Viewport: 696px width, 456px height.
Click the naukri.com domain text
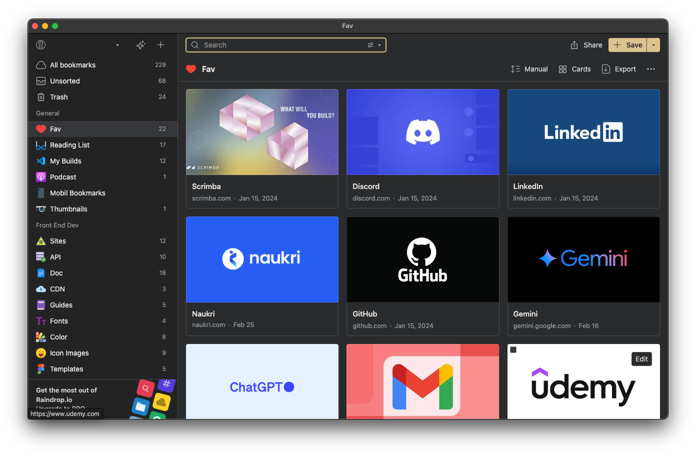[x=208, y=325]
